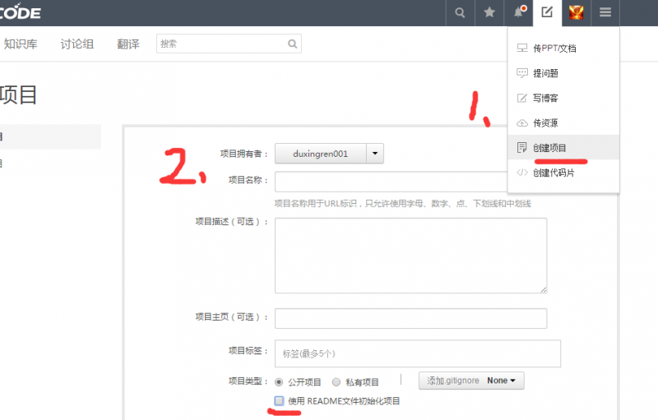The image size is (658, 420).
Task: Click the search magnifier icon in top bar
Action: [x=460, y=12]
